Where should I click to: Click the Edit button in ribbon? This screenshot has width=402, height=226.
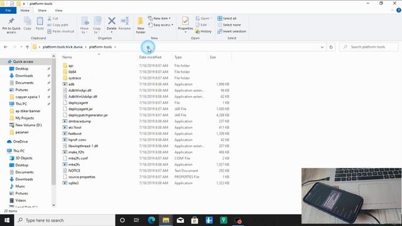tap(201, 25)
